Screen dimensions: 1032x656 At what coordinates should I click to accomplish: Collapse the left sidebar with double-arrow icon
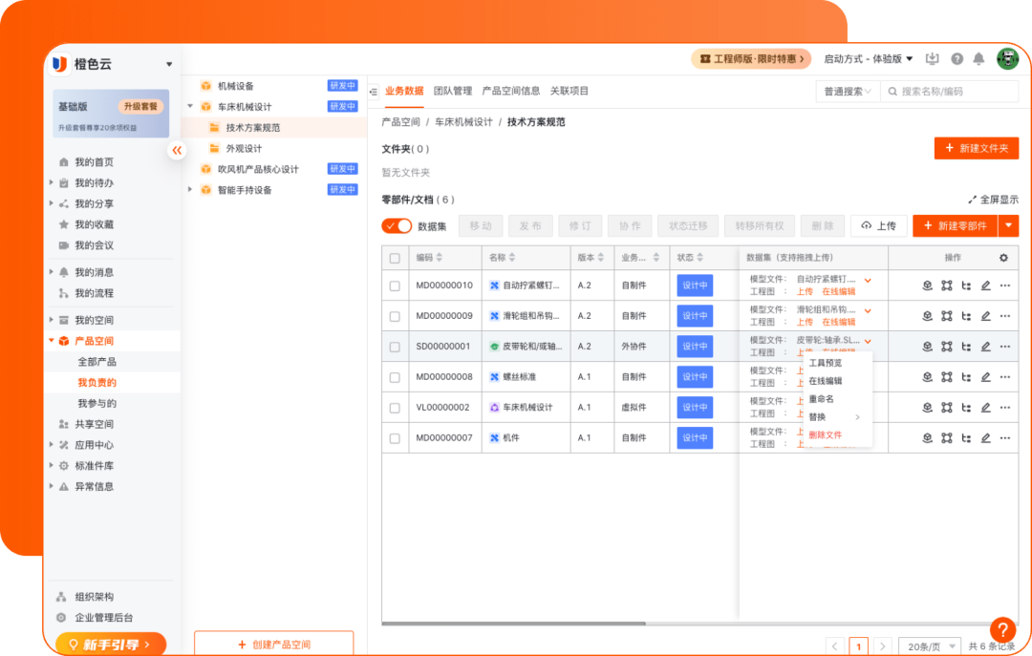tap(177, 151)
